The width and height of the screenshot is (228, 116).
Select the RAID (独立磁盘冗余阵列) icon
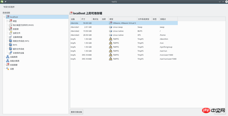click(11, 25)
